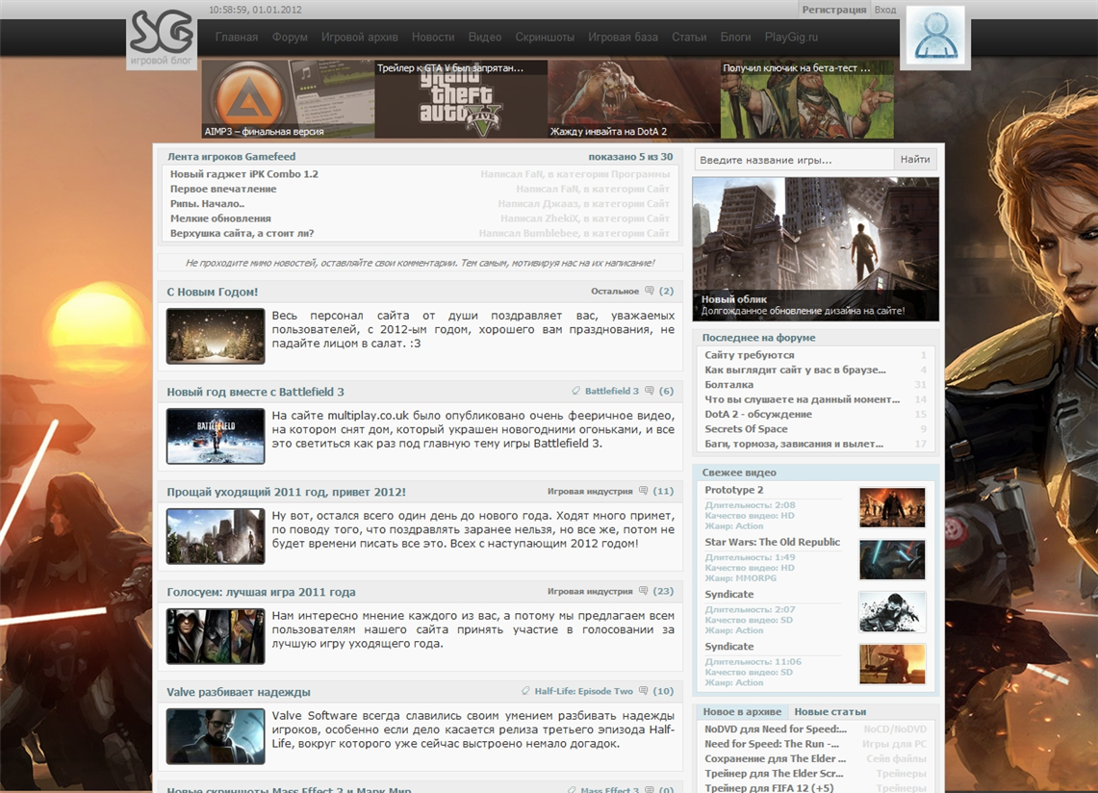Go to 'Скриншоты' in the navigation bar
The width and height of the screenshot is (1098, 793).
click(x=545, y=38)
